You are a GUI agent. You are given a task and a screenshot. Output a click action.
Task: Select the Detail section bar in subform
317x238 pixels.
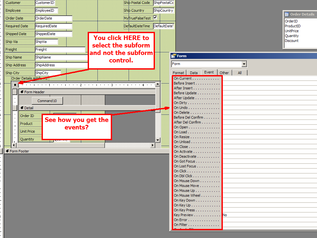click(x=87, y=108)
